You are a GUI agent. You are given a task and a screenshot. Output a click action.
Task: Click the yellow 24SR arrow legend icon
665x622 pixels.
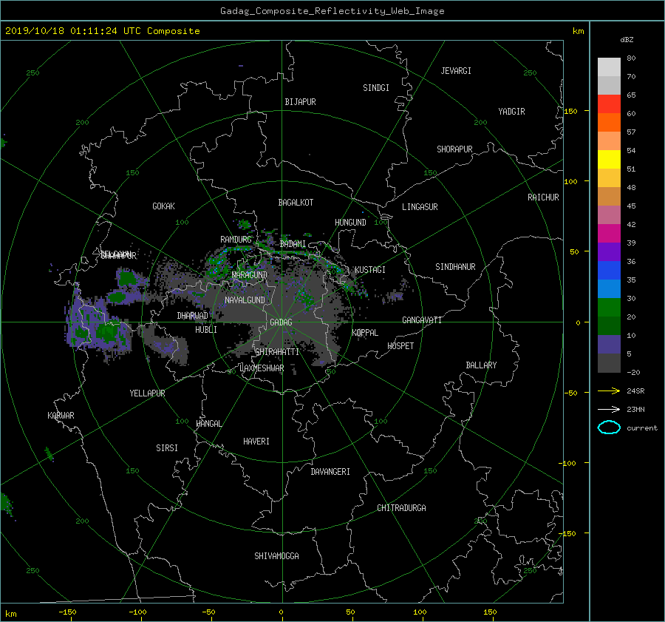pyautogui.click(x=609, y=391)
